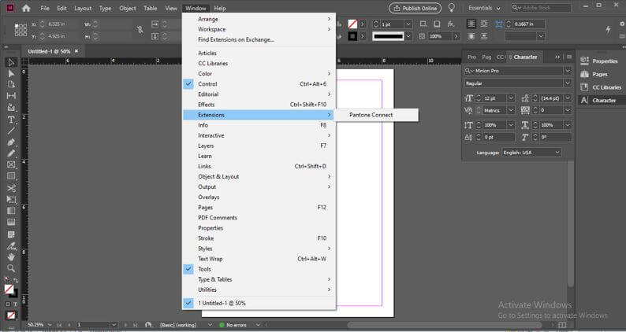The height and width of the screenshot is (332, 626).
Task: Open the zoom level 50.25% dropdown
Action: point(50,325)
